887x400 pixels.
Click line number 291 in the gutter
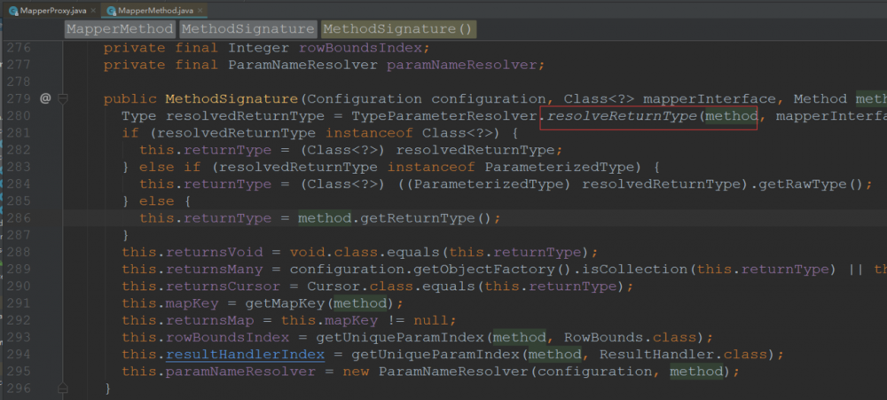(20, 303)
